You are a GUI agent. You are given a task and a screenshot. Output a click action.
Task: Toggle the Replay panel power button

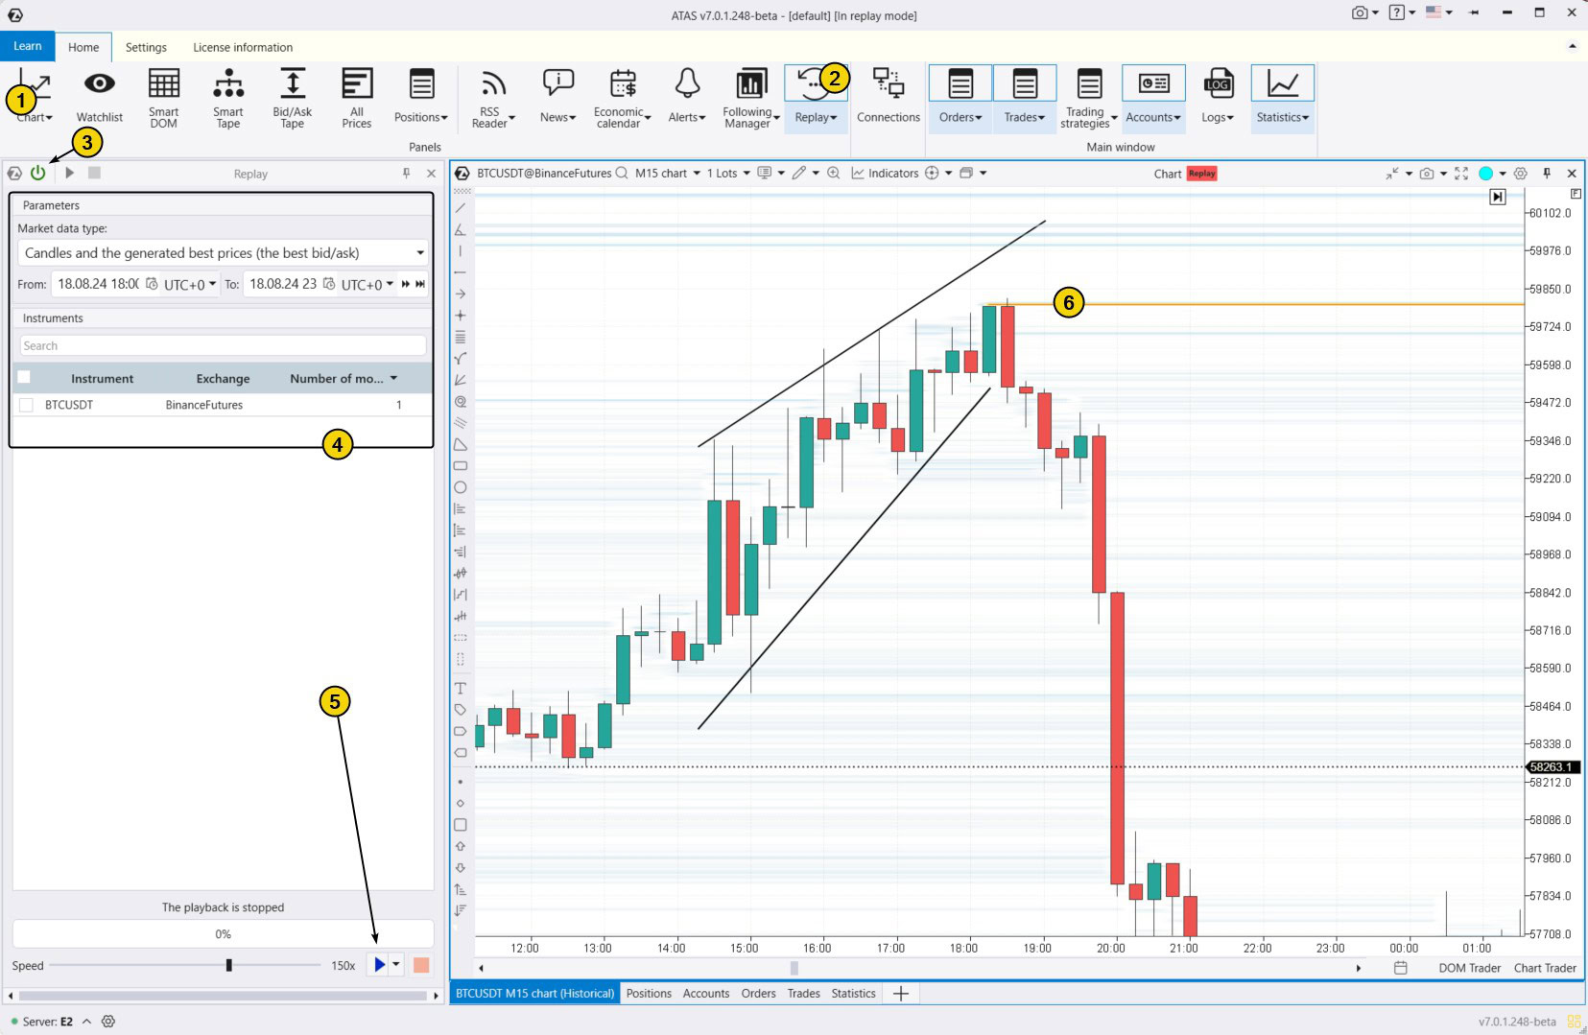[x=38, y=174]
